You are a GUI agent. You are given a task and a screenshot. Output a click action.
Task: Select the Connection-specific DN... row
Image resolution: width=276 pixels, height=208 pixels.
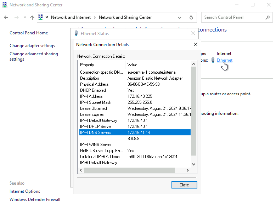coord(135,72)
